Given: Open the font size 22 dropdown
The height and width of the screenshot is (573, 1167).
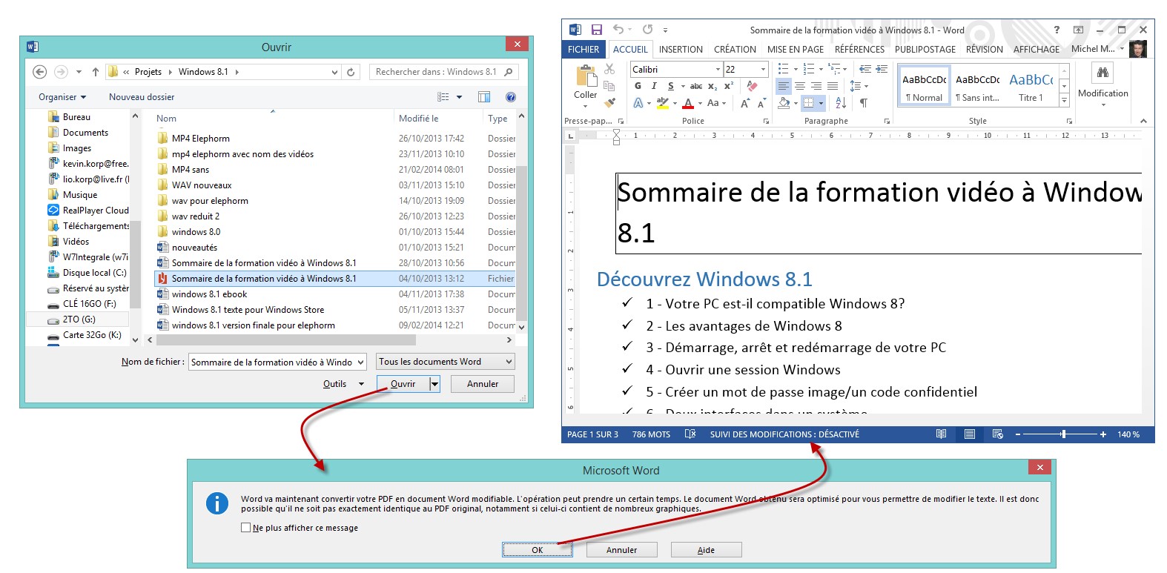Looking at the screenshot, I should tap(763, 69).
